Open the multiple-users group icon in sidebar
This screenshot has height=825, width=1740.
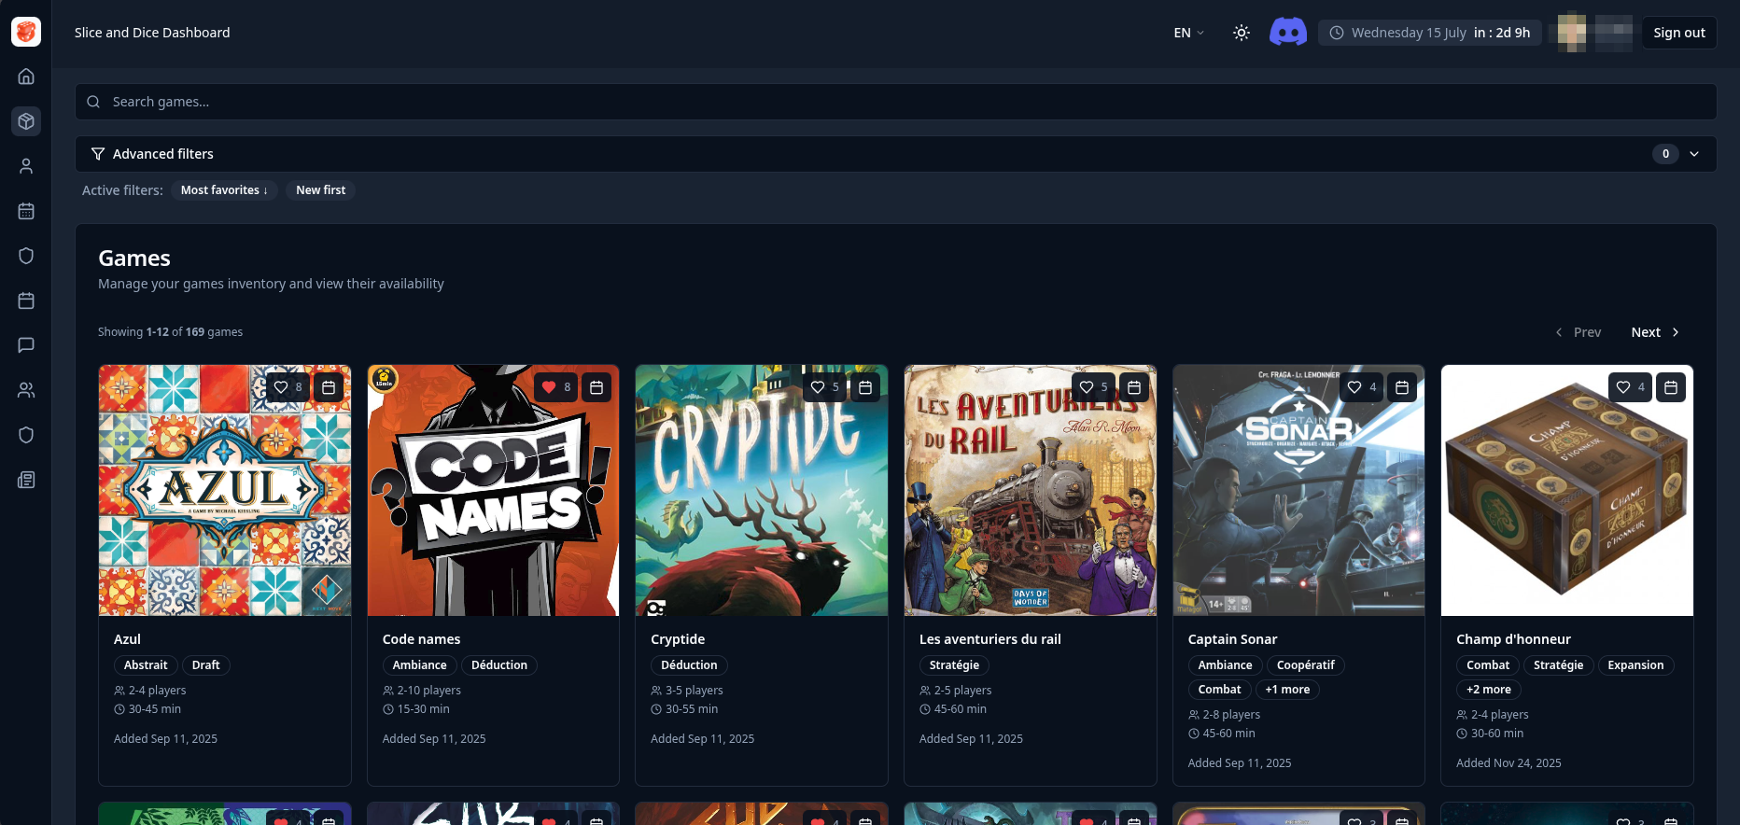26,390
